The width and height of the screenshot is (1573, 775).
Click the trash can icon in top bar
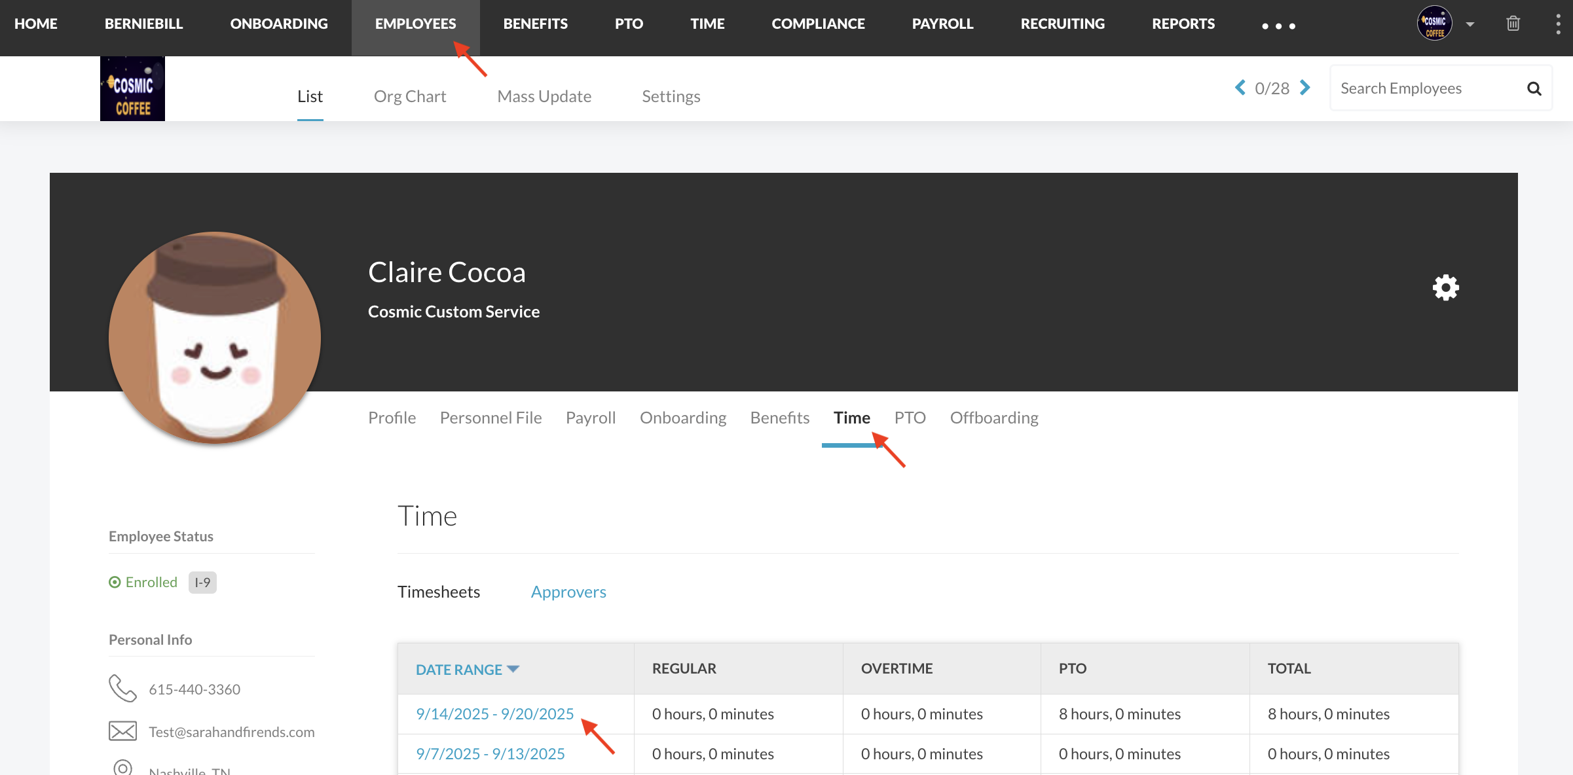tap(1513, 24)
